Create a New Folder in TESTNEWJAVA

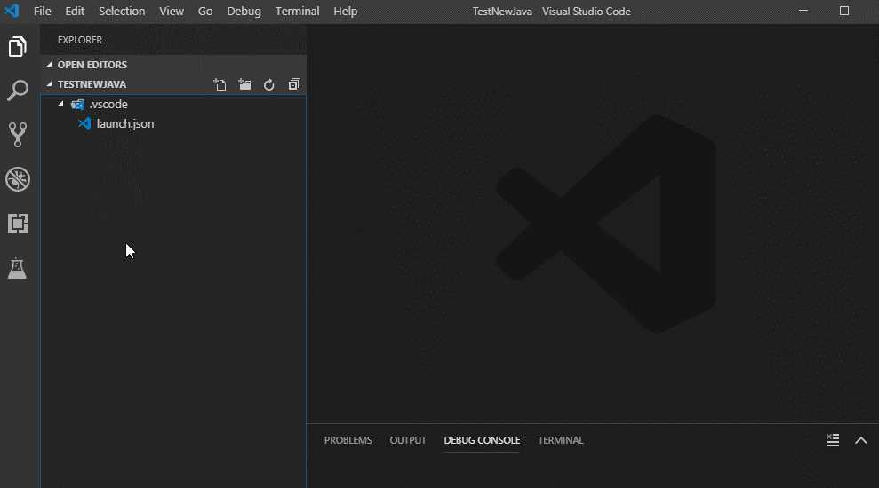(244, 84)
